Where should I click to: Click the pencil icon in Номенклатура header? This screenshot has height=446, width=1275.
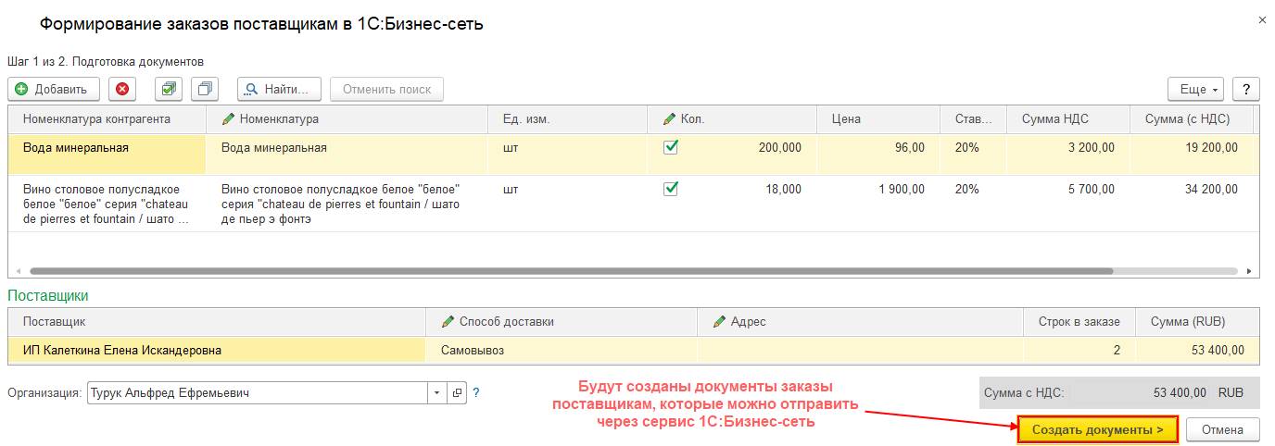228,119
